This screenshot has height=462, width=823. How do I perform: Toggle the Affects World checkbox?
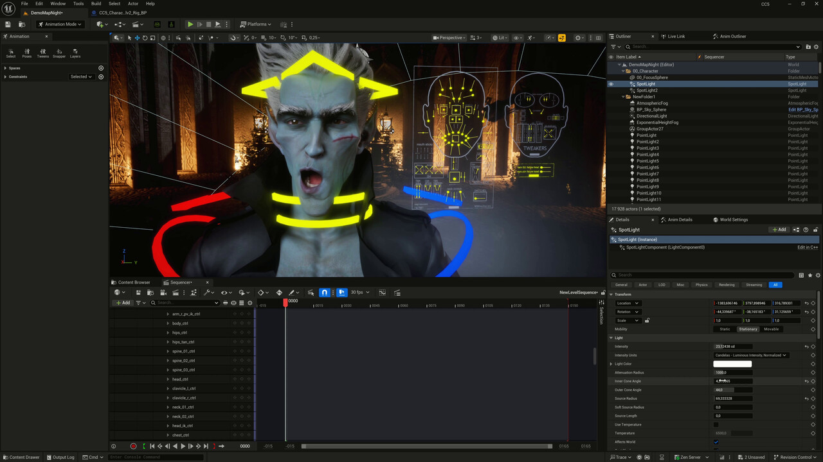click(x=716, y=441)
